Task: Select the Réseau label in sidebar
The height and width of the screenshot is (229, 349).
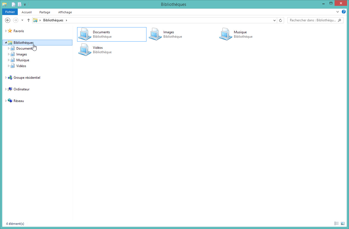Action: (19, 101)
